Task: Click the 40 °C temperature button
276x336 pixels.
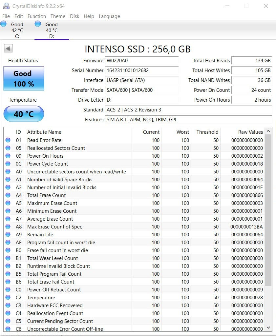Action: click(x=24, y=114)
